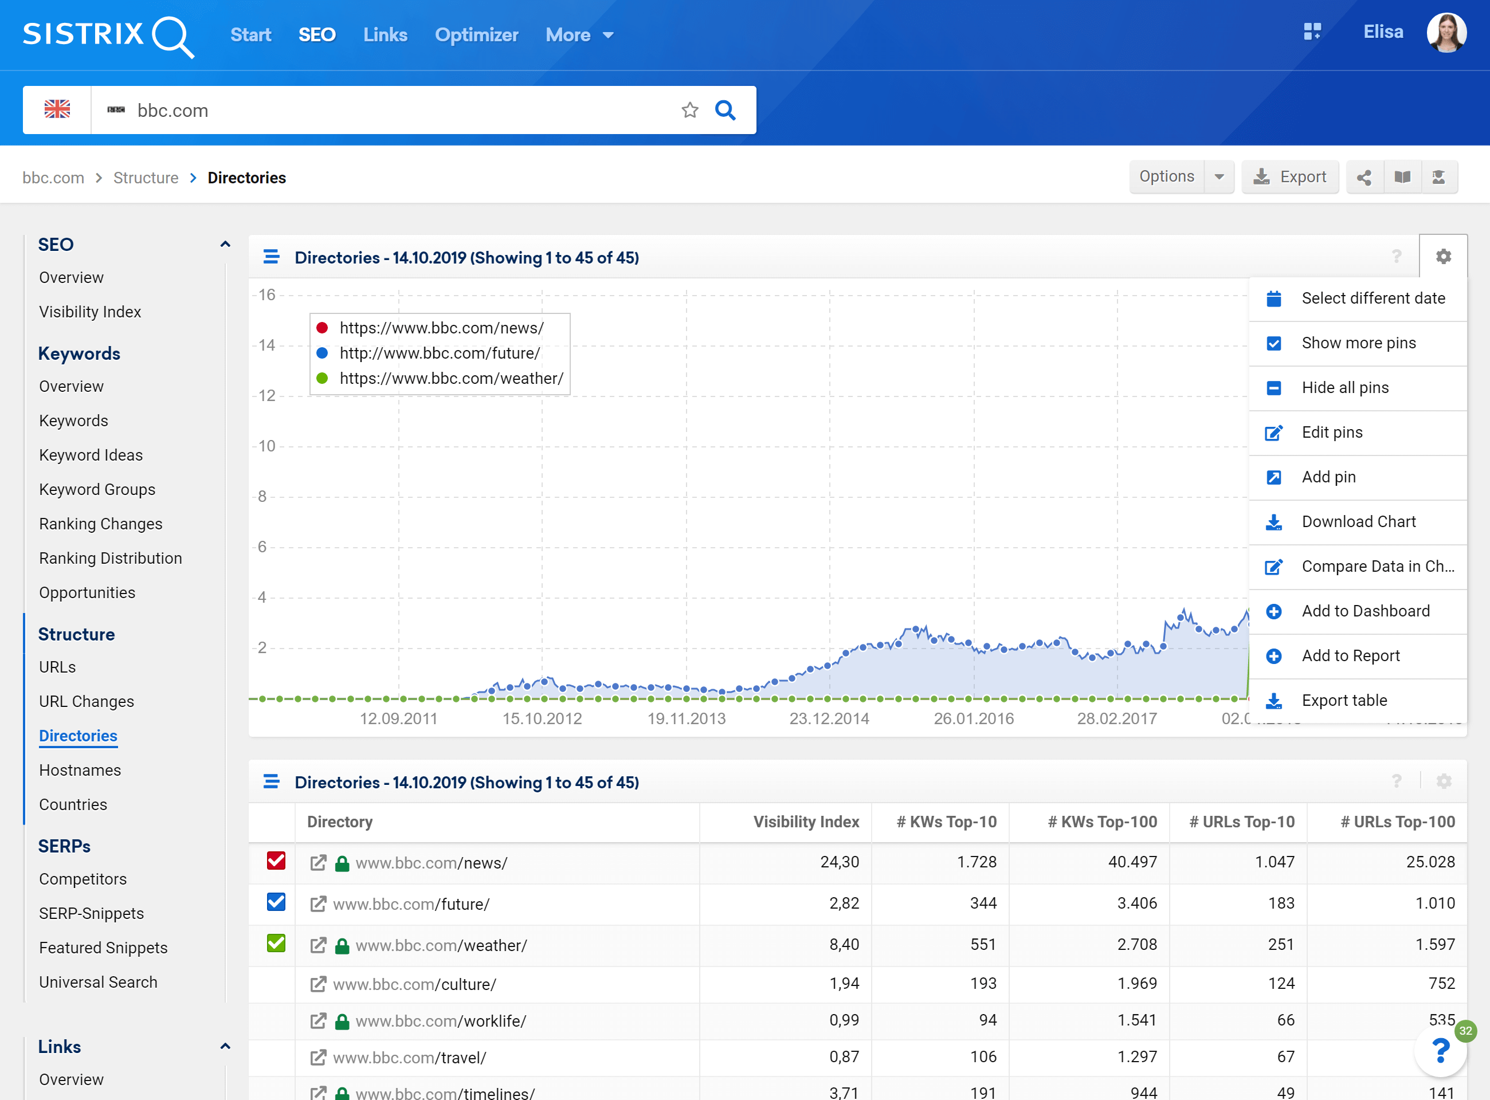The height and width of the screenshot is (1100, 1490).
Task: Open Elisa's profile avatar
Action: point(1446,32)
